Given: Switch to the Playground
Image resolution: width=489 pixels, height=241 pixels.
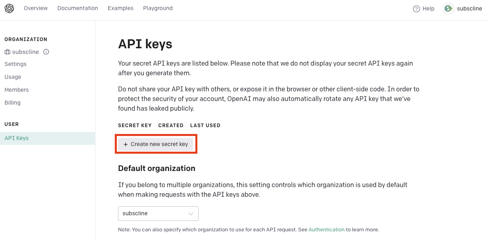Looking at the screenshot, I should [x=158, y=8].
